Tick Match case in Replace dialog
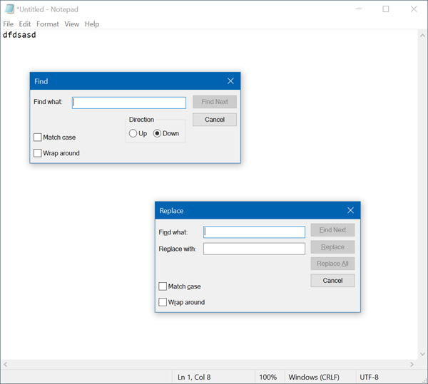 (163, 286)
